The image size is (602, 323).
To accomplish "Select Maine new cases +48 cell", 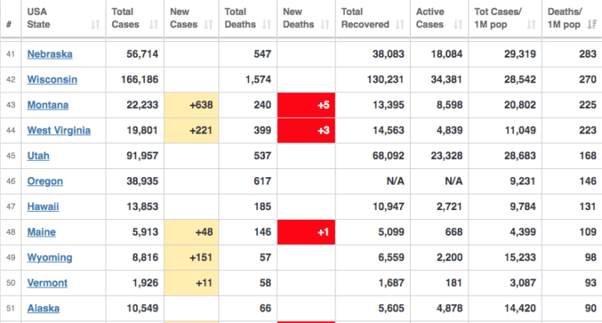I will (x=191, y=232).
